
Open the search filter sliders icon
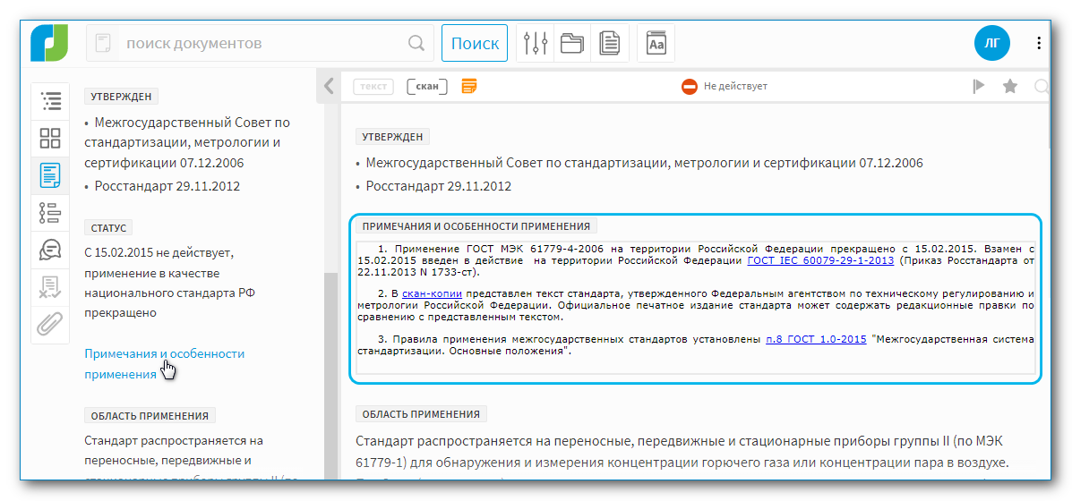click(x=536, y=44)
